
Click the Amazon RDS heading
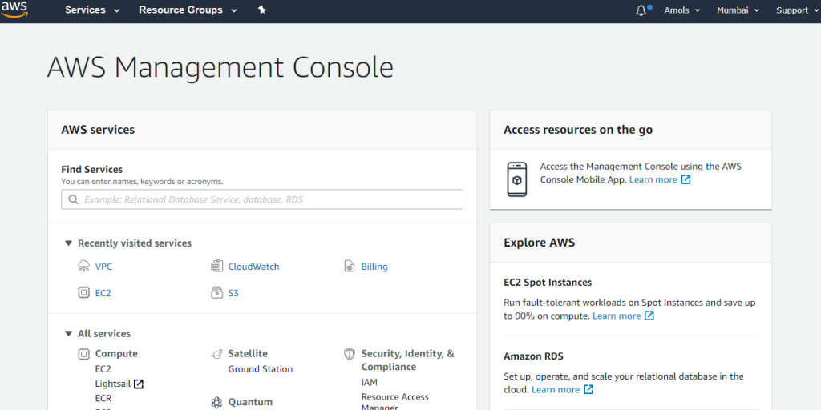pyautogui.click(x=533, y=356)
